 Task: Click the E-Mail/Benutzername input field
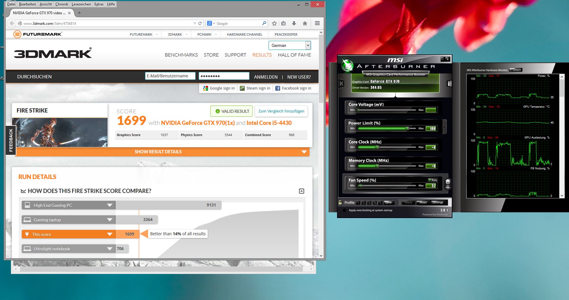click(170, 76)
